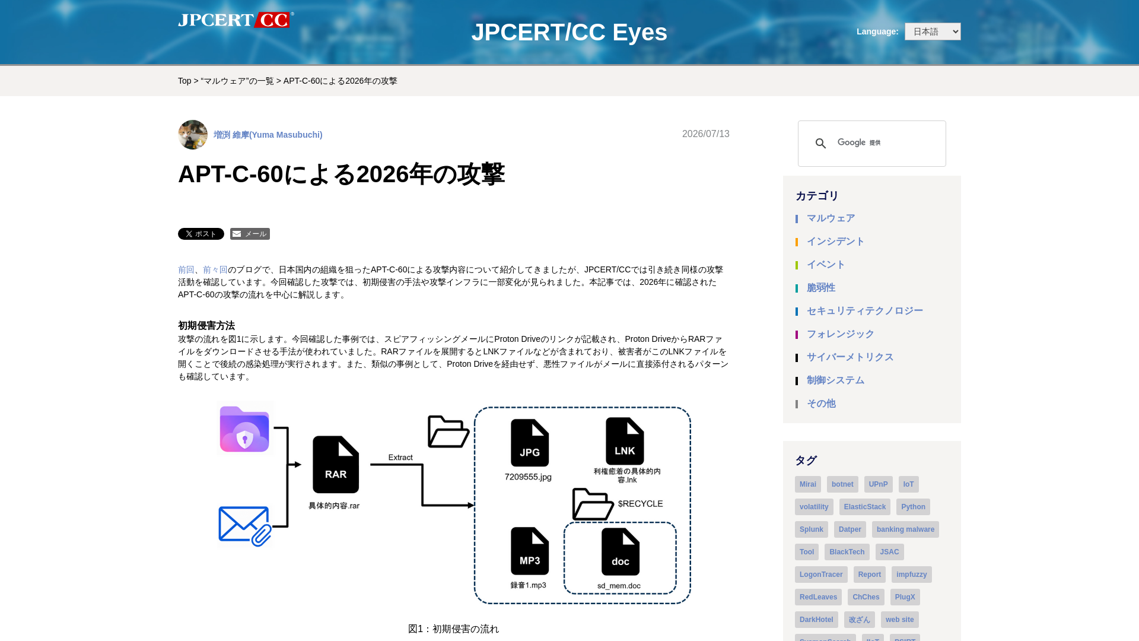Viewport: 1139px width, 641px height.
Task: Click the Proton Drive folder icon in diagram
Action: pos(244,429)
